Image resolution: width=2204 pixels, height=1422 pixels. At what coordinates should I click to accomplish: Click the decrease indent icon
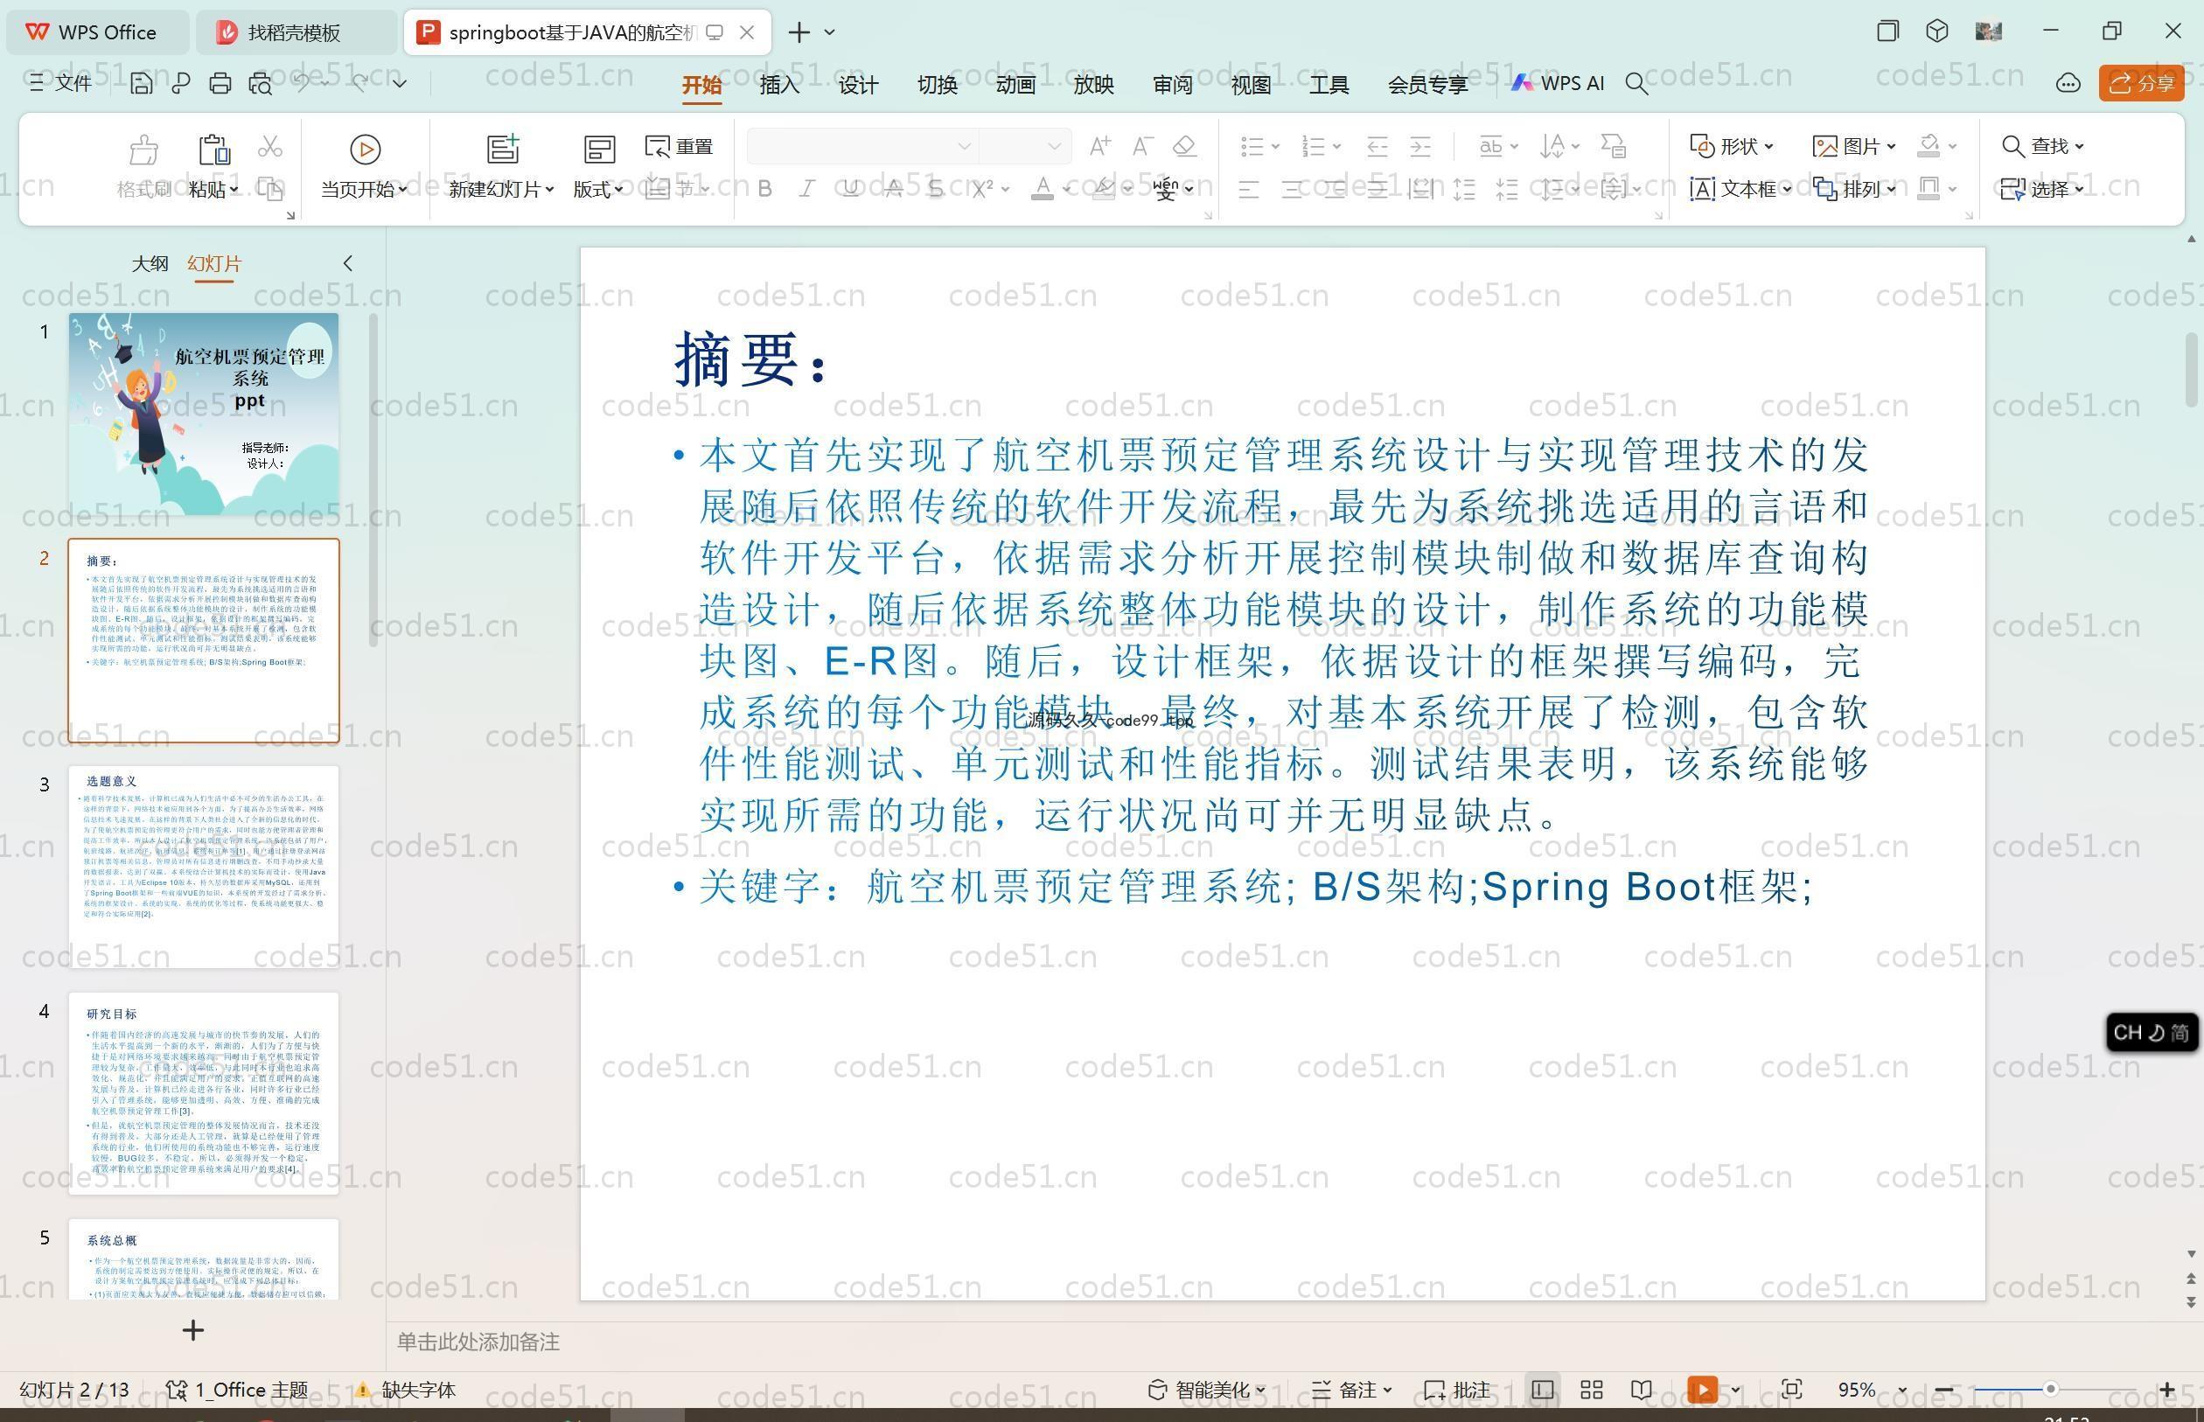(1377, 146)
